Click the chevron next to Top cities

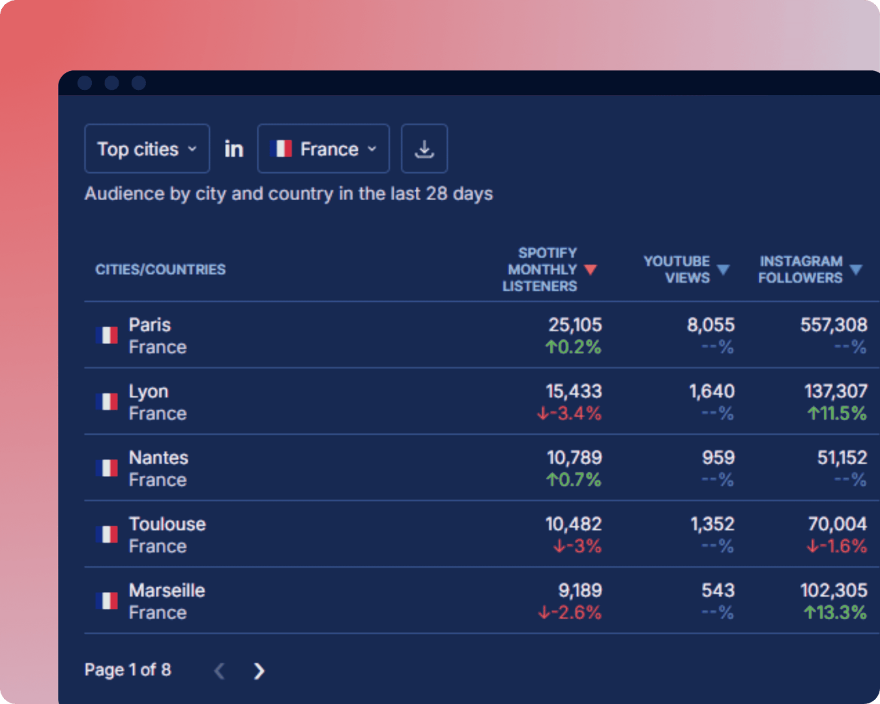pyautogui.click(x=192, y=149)
